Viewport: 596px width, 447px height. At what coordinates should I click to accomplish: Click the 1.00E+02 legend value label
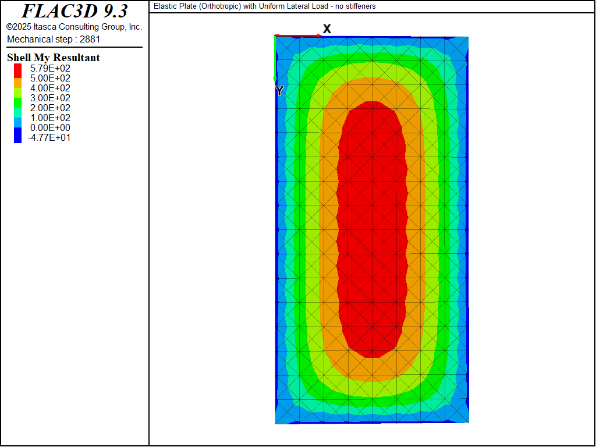(49, 118)
